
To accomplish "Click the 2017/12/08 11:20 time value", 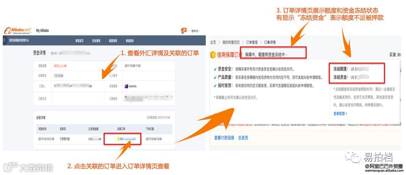I will [132, 66].
